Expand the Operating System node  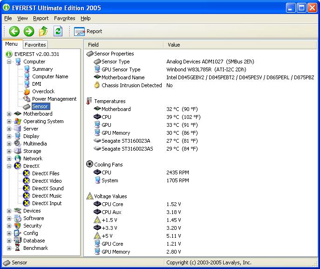click(9, 121)
